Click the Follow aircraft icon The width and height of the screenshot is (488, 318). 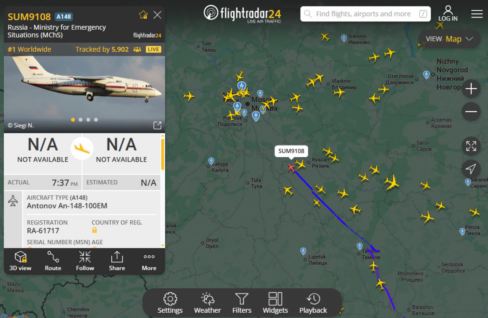85,261
